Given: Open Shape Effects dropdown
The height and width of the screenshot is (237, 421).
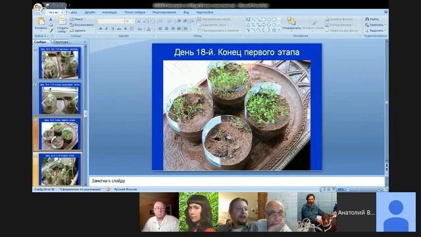Looking at the screenshot, I should [x=341, y=30].
